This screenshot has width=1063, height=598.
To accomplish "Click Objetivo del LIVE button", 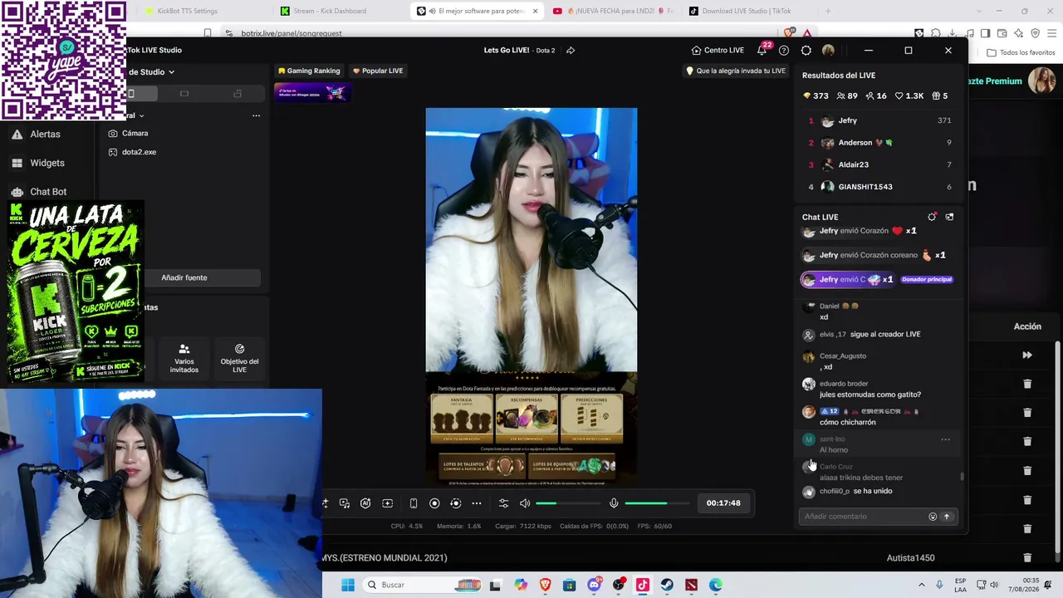I will (239, 359).
